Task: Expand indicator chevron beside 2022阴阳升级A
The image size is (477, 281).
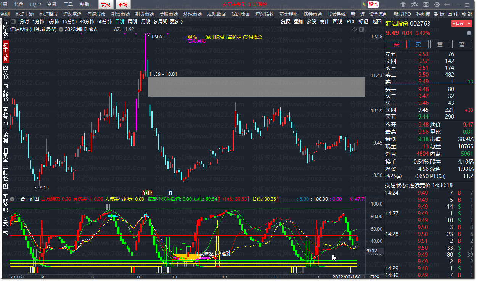Action: (61, 29)
